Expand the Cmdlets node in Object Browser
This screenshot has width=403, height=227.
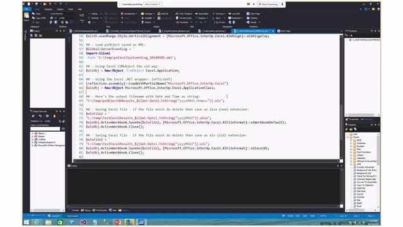point(33,139)
